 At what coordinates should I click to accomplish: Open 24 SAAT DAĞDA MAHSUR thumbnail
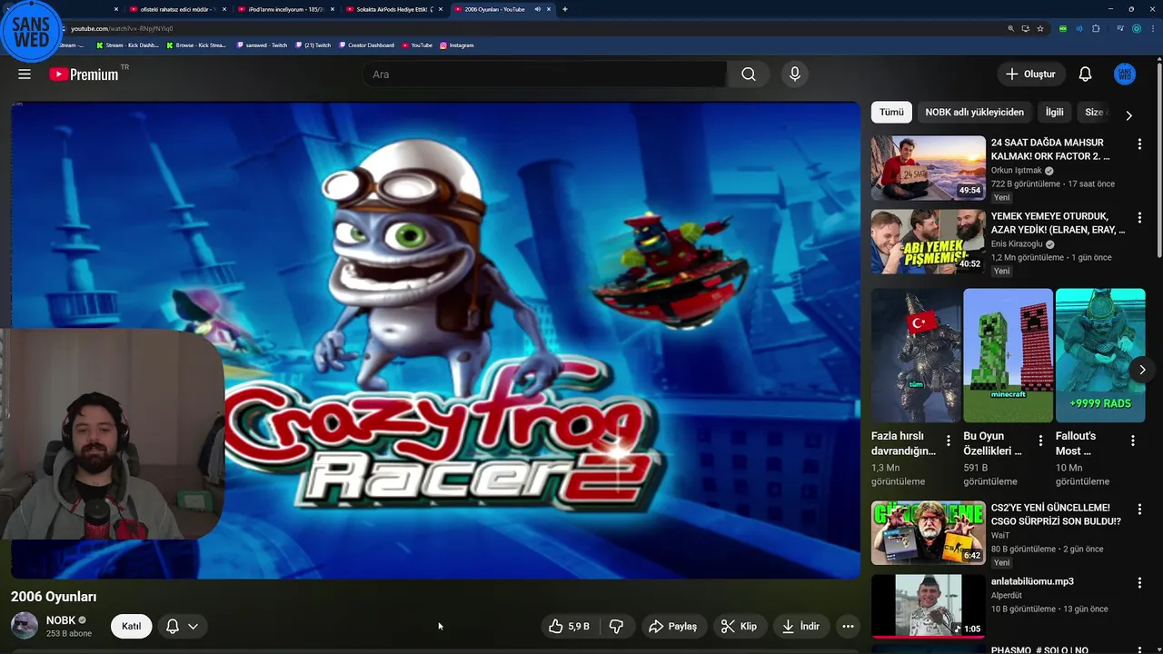point(928,168)
